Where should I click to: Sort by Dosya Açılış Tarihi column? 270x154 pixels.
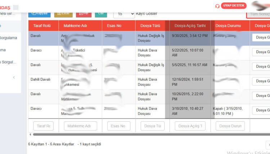[x=190, y=26]
